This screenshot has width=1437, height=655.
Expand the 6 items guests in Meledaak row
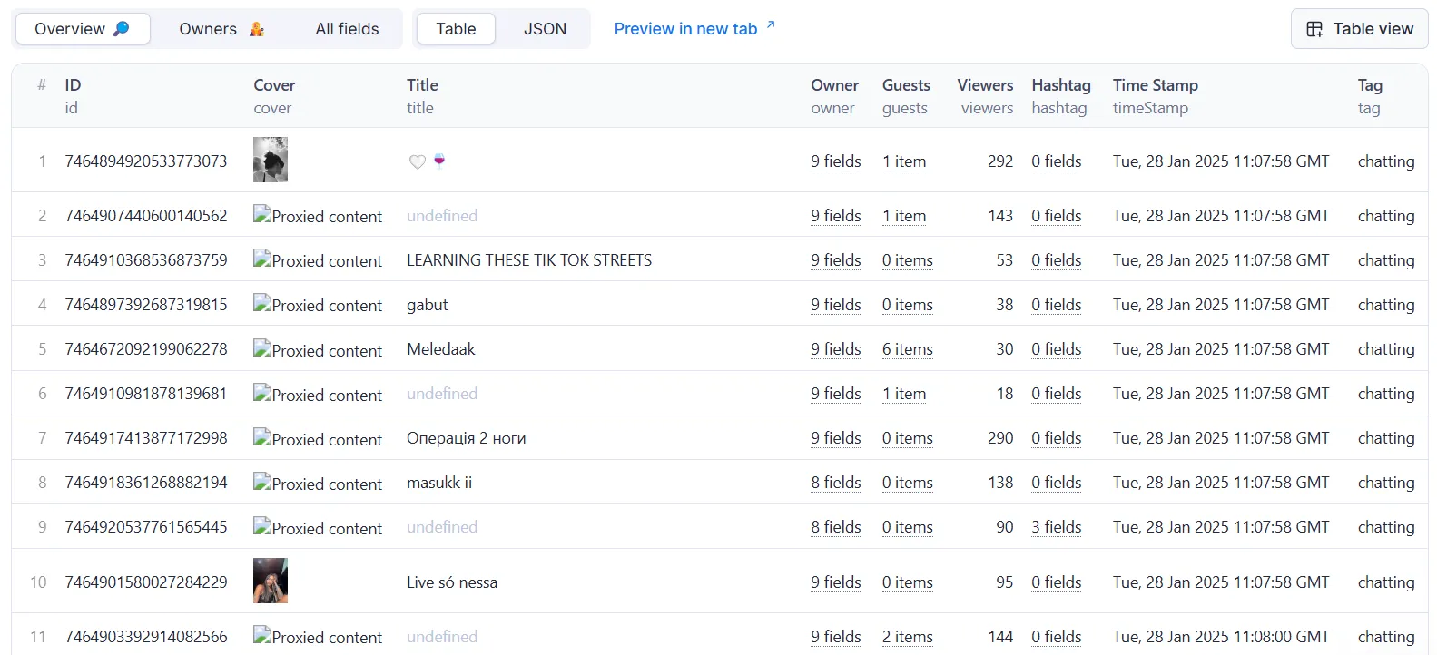click(x=907, y=349)
